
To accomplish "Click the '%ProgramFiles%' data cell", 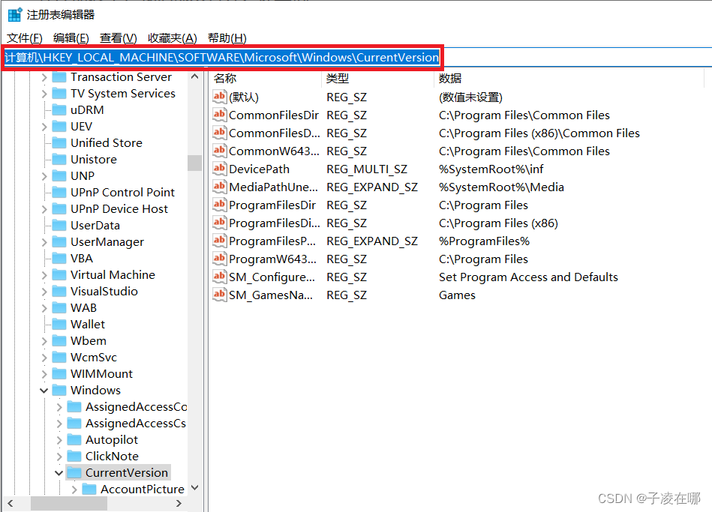I will pos(484,241).
